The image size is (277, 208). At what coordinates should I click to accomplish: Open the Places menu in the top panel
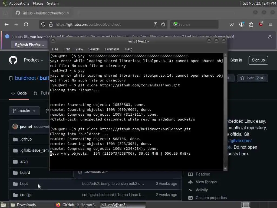(38, 3)
